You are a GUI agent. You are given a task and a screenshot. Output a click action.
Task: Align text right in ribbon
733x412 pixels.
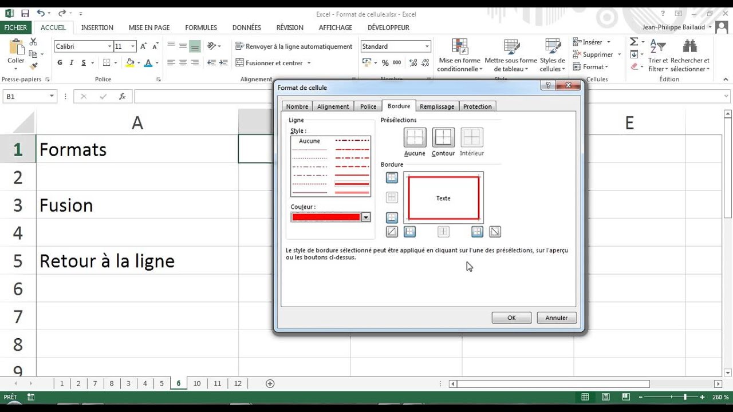click(195, 63)
